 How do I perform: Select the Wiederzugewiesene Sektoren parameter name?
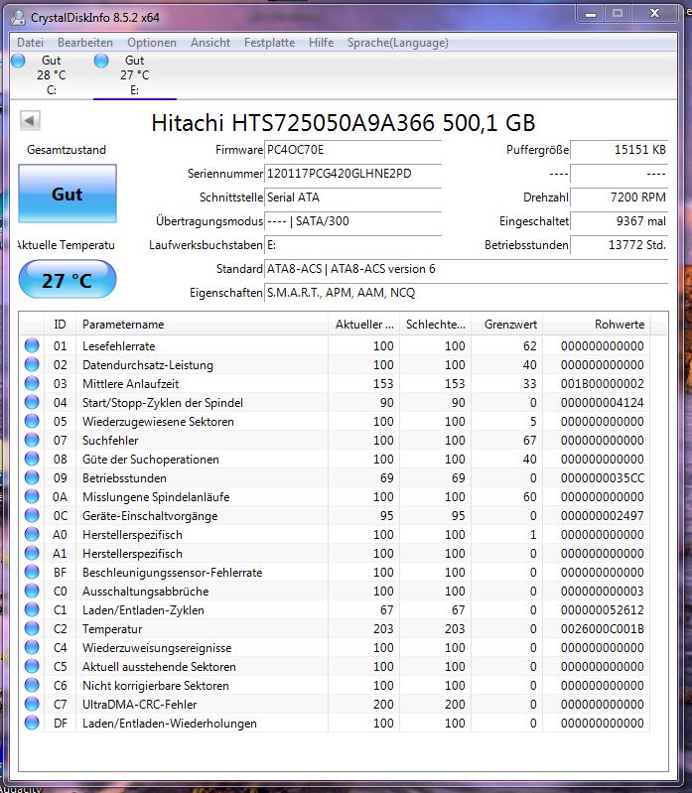click(158, 421)
